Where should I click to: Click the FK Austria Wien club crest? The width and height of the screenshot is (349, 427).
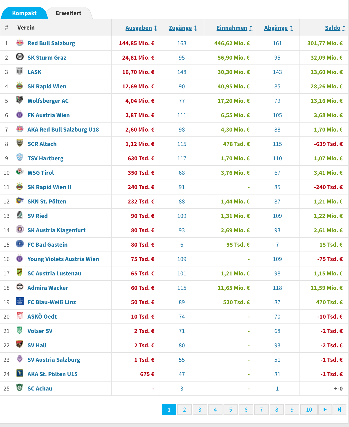tap(20, 114)
